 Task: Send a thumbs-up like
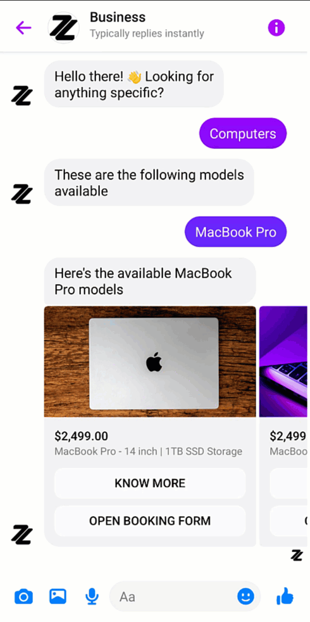(x=285, y=596)
